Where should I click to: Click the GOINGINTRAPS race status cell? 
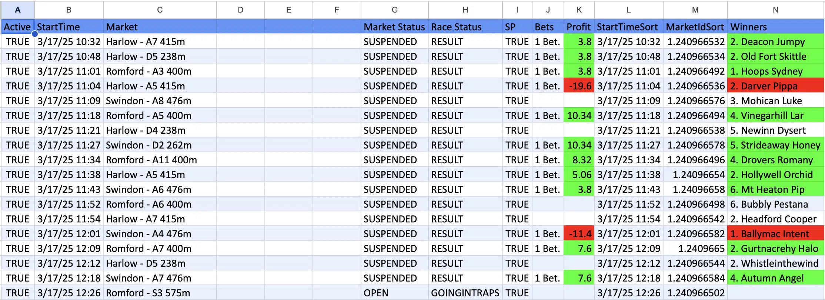coord(465,293)
